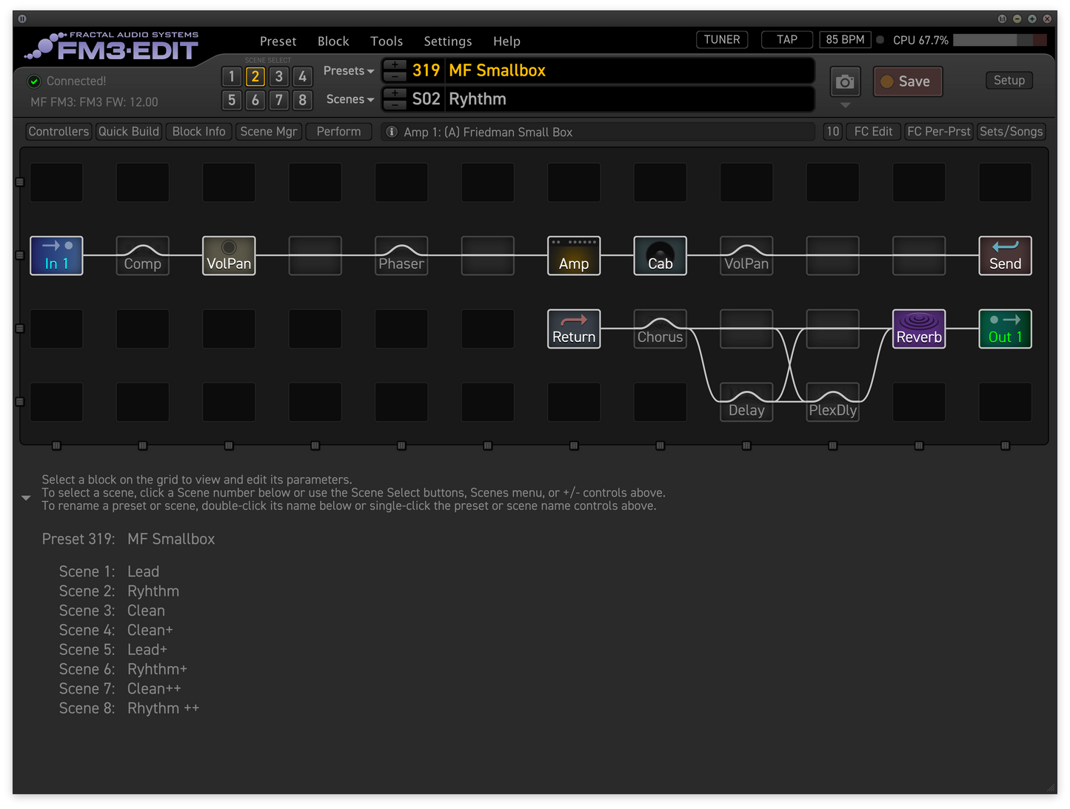Viewport: 1070px width, 809px height.
Task: Select the Out 1 output block
Action: coord(1006,329)
